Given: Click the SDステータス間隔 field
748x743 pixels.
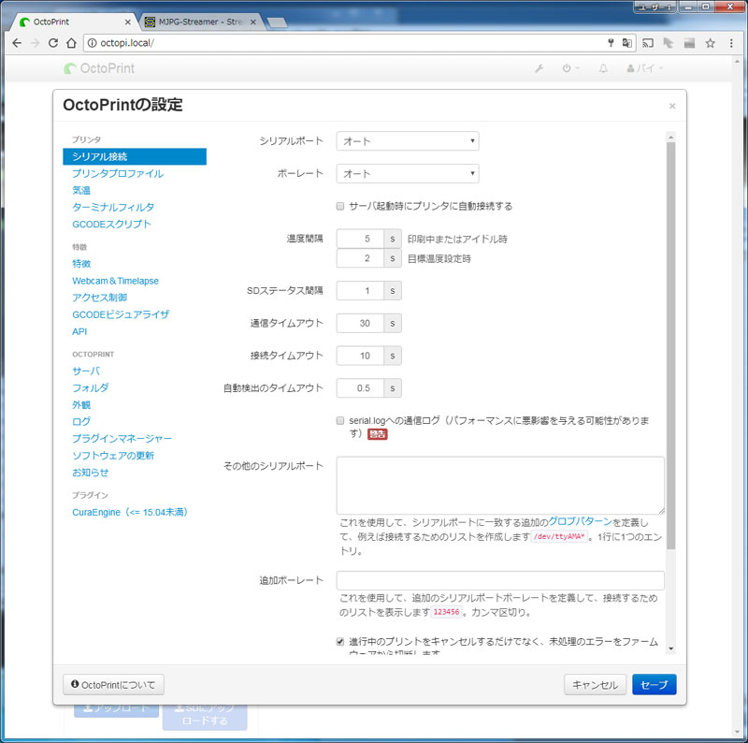Looking at the screenshot, I should click(x=360, y=290).
